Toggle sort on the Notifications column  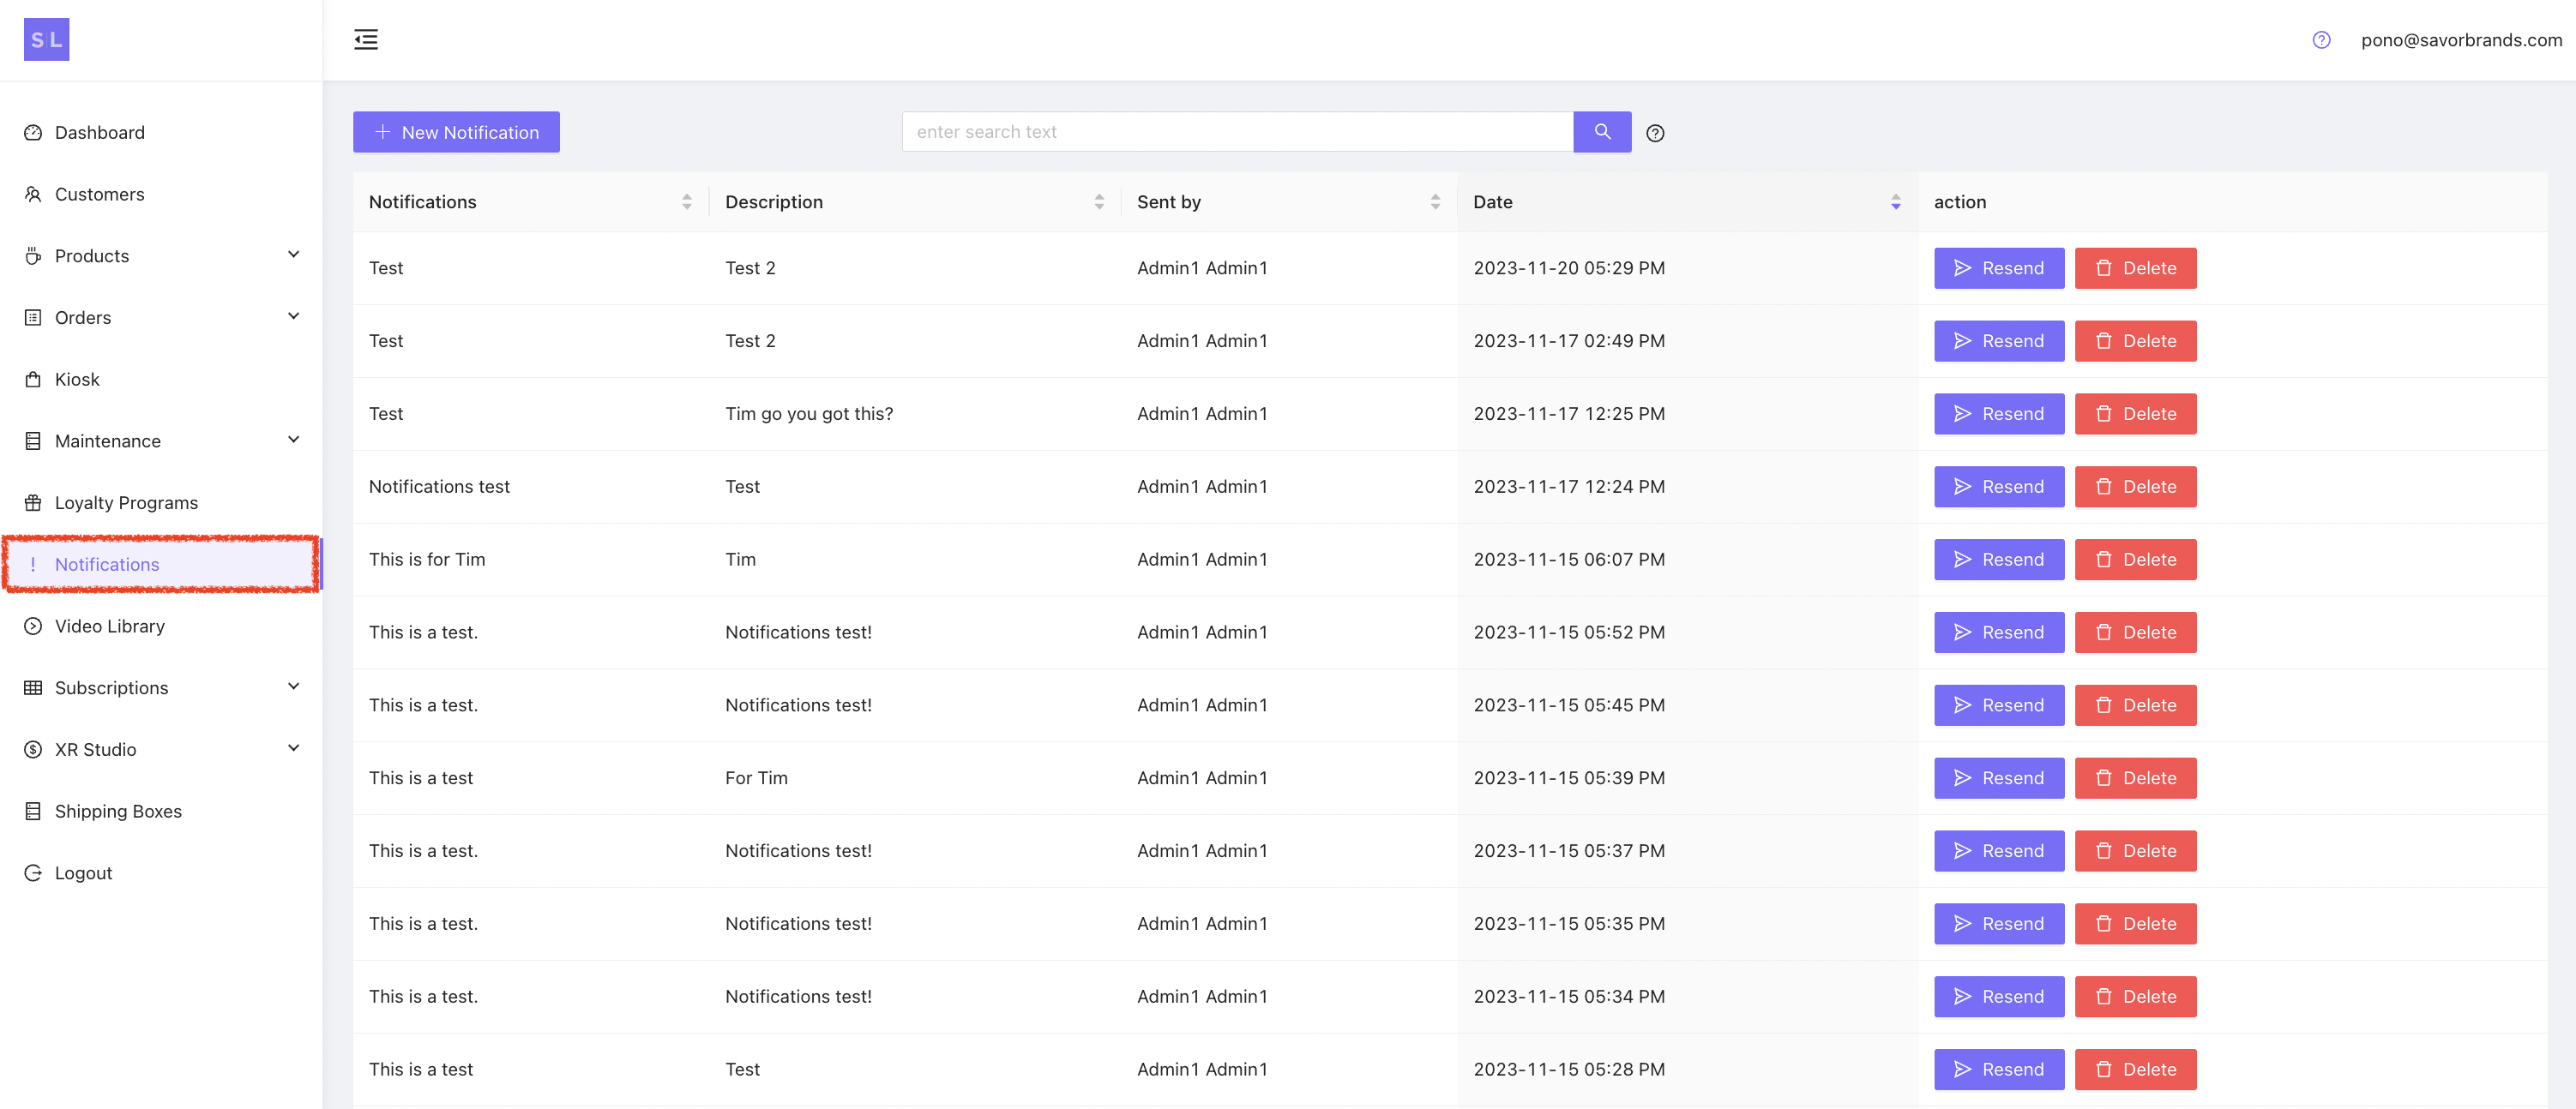click(686, 201)
